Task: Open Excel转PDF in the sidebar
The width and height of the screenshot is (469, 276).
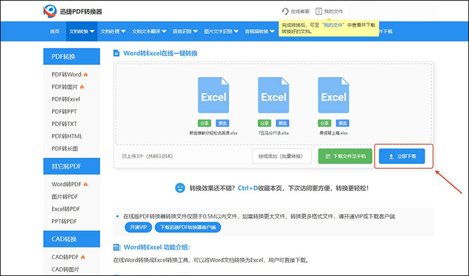Action: click(x=66, y=209)
